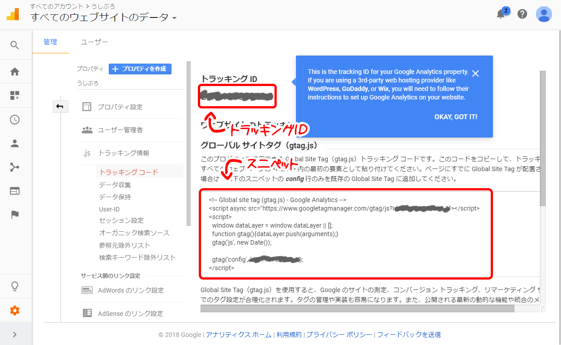Click the Google Analytics logo
This screenshot has width=561, height=345.
point(13,15)
